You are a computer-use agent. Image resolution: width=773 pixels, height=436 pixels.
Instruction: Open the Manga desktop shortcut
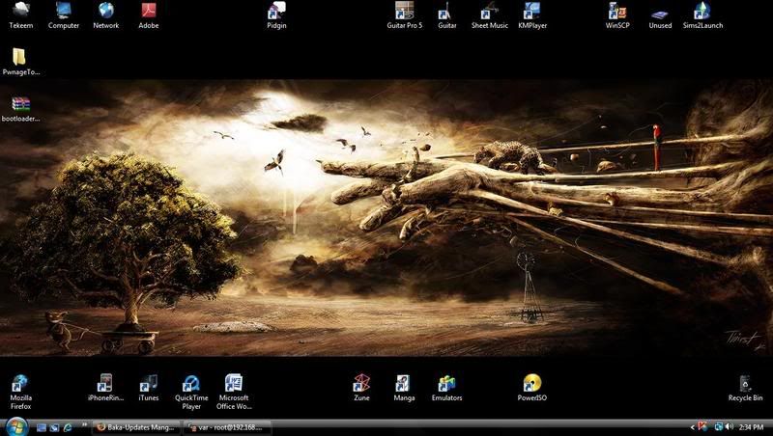click(404, 388)
